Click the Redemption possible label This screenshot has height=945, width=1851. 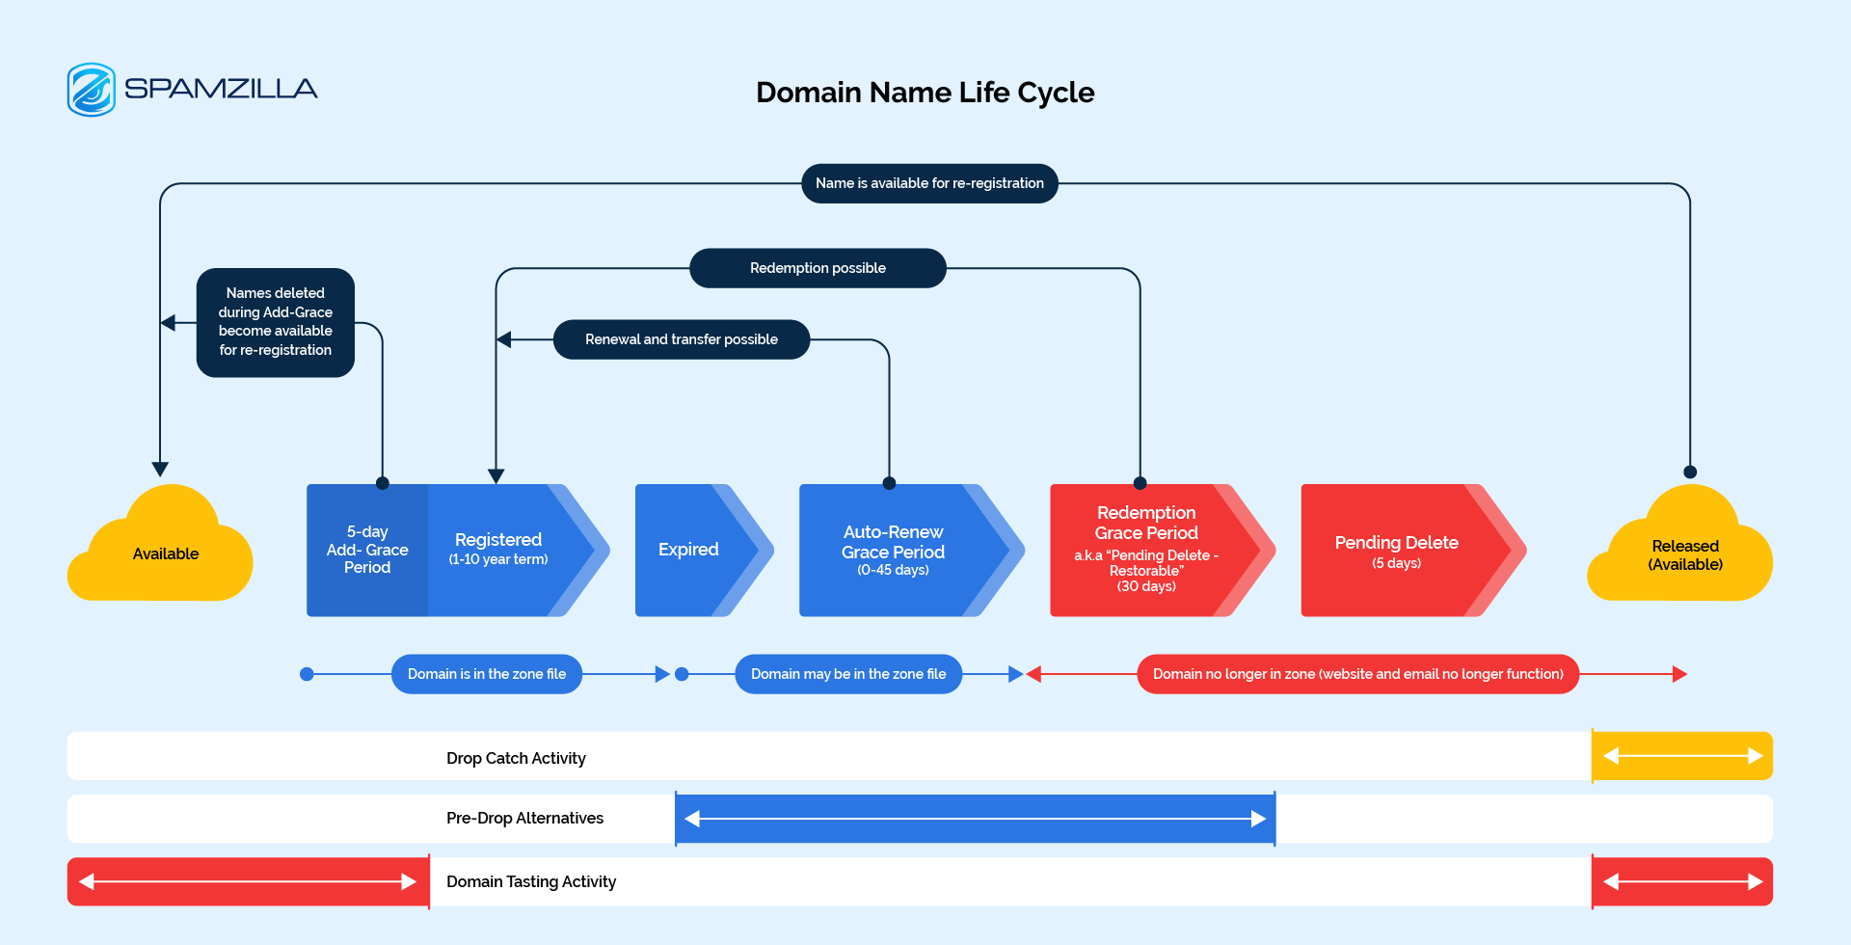click(x=818, y=268)
